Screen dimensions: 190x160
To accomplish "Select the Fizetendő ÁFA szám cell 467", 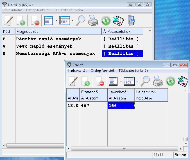I will (93, 106).
